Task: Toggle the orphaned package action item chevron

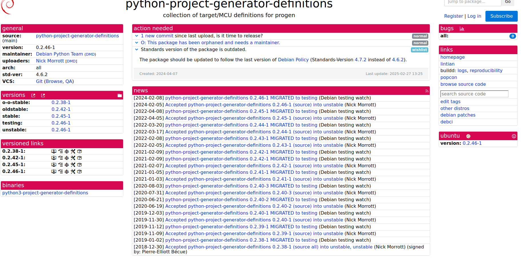Action: [x=136, y=43]
